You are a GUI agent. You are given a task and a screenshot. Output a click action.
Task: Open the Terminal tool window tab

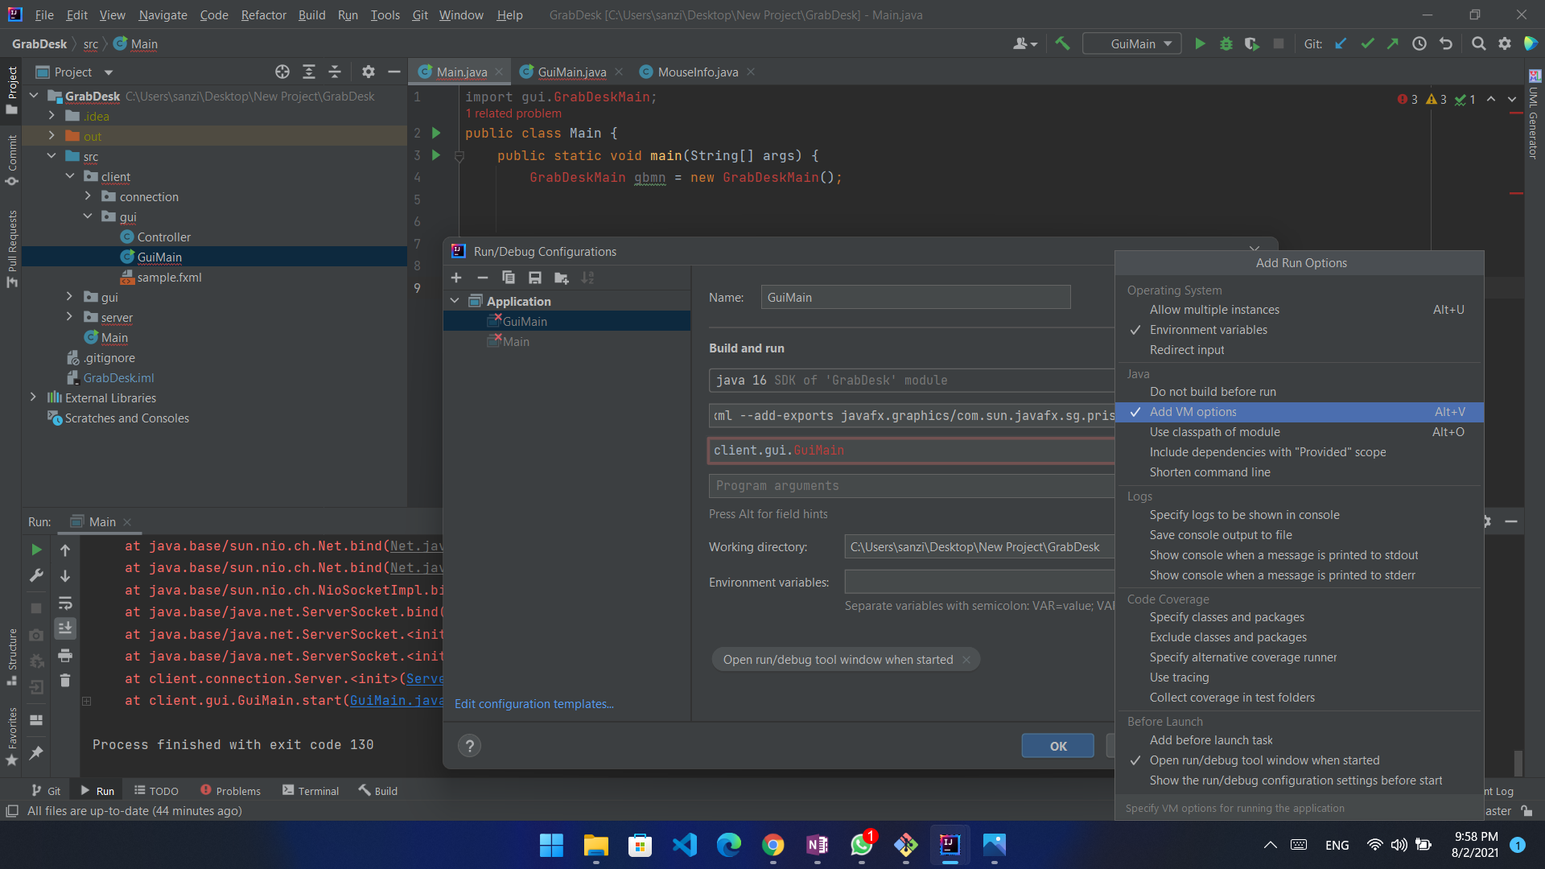311,791
